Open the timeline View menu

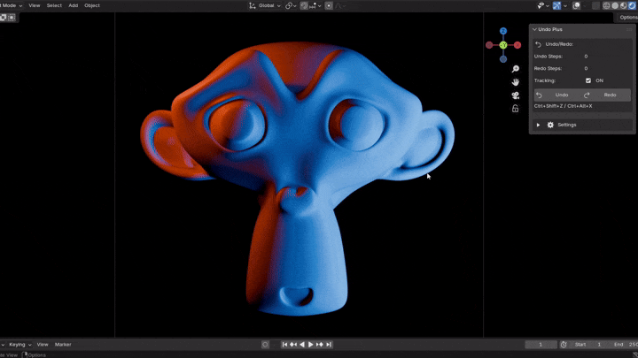tap(43, 345)
